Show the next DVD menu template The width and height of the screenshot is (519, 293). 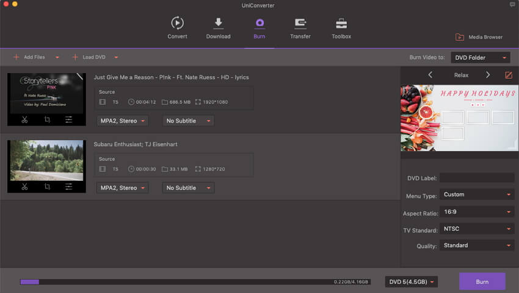[x=487, y=75]
